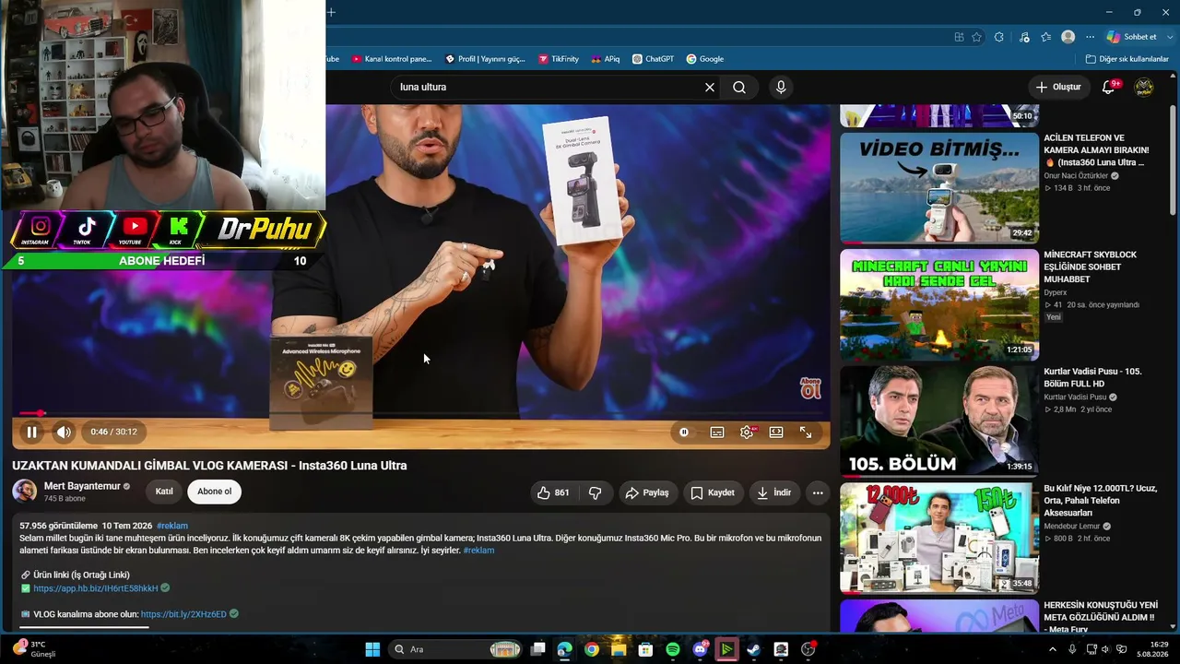Open File Explorer from the taskbar
Viewport: 1180px width, 664px height.
(x=619, y=649)
